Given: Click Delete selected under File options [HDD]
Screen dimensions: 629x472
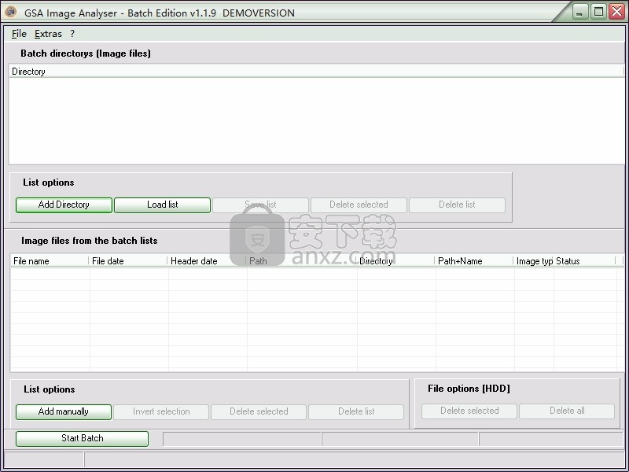Looking at the screenshot, I should (469, 411).
